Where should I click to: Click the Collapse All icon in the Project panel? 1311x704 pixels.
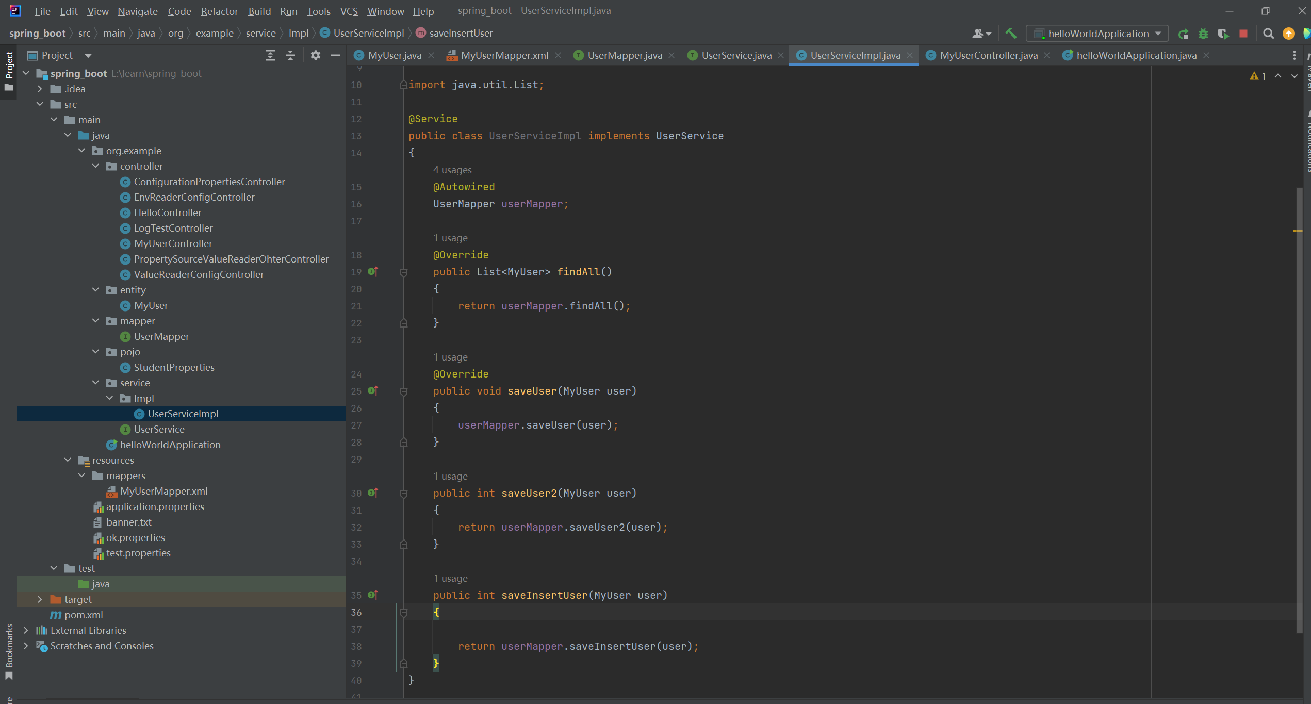290,55
